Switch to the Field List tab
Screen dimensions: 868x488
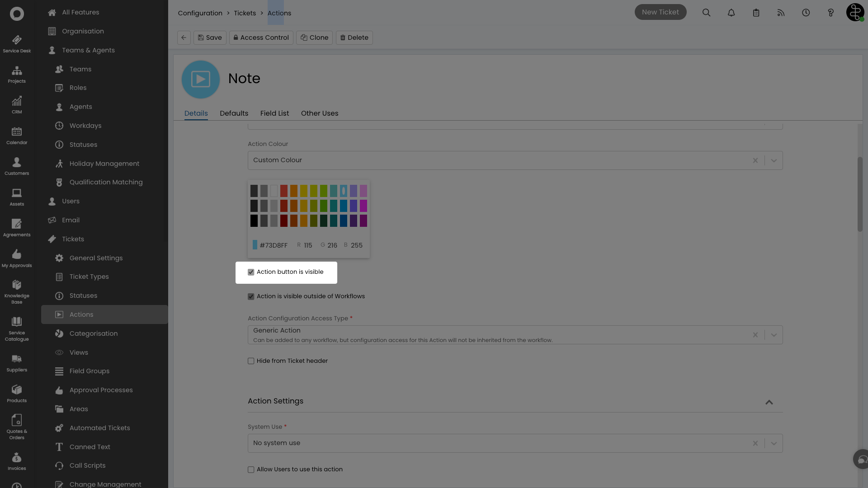click(274, 113)
